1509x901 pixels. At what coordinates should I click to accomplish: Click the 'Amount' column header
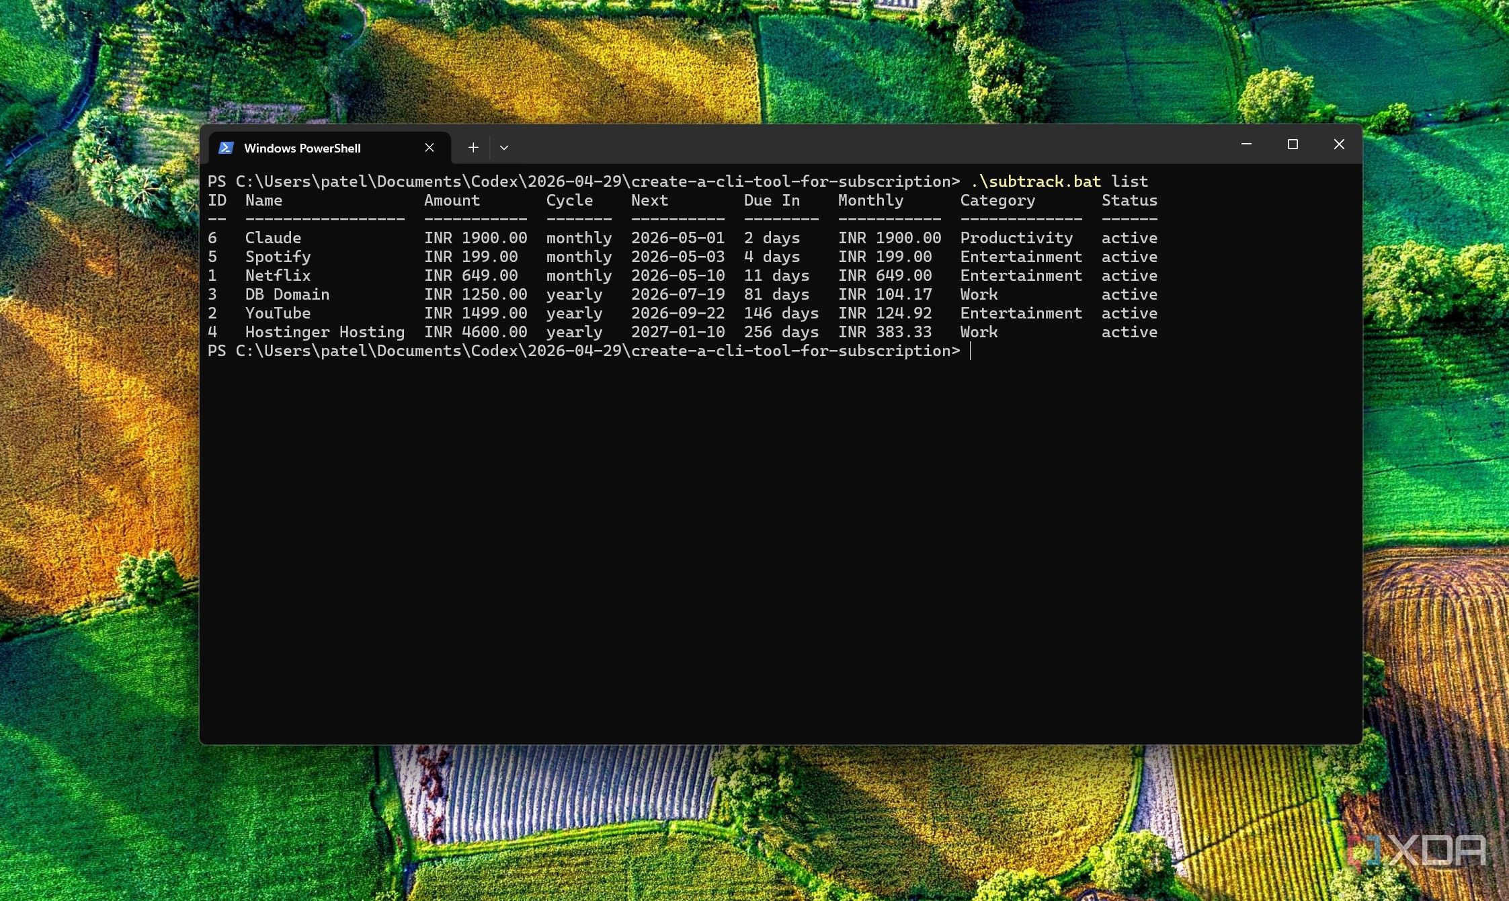452,200
